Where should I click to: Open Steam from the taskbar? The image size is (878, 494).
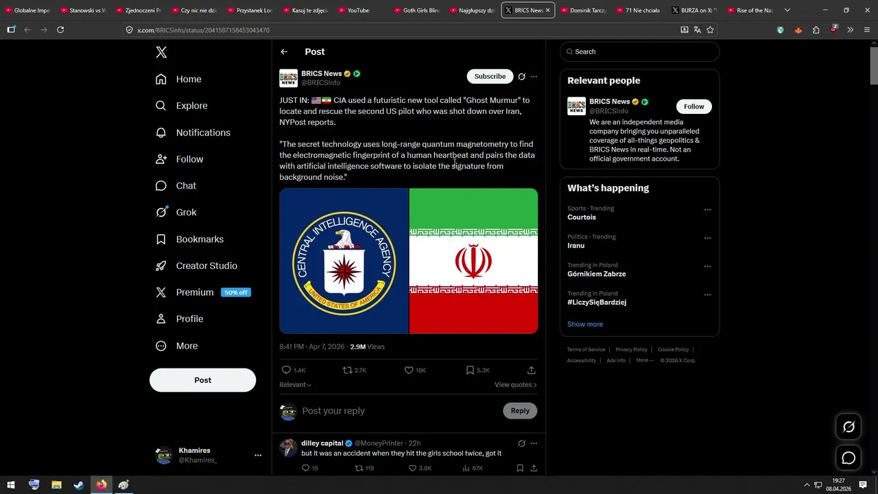click(x=79, y=484)
